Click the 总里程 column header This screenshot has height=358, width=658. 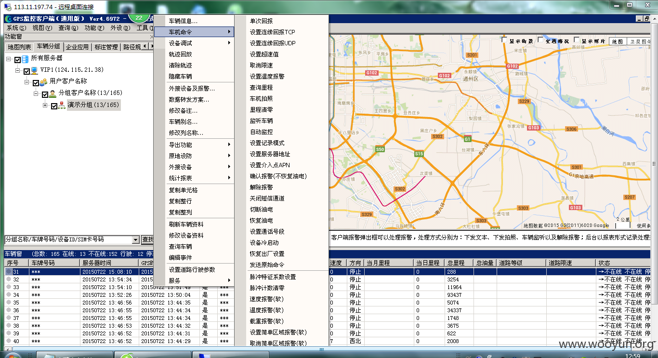coord(460,263)
